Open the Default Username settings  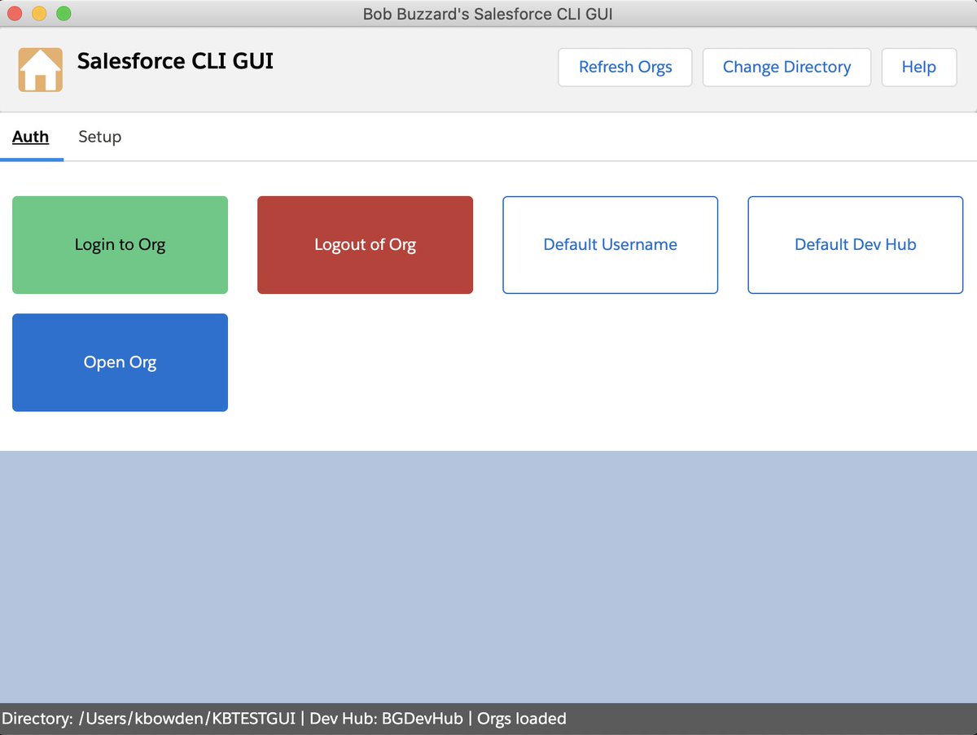coord(610,244)
